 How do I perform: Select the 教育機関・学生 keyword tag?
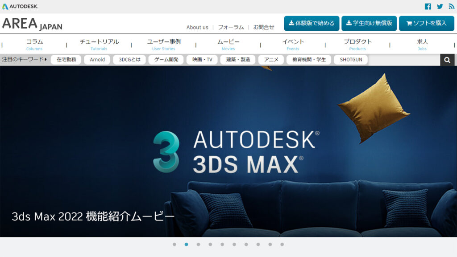coord(309,60)
